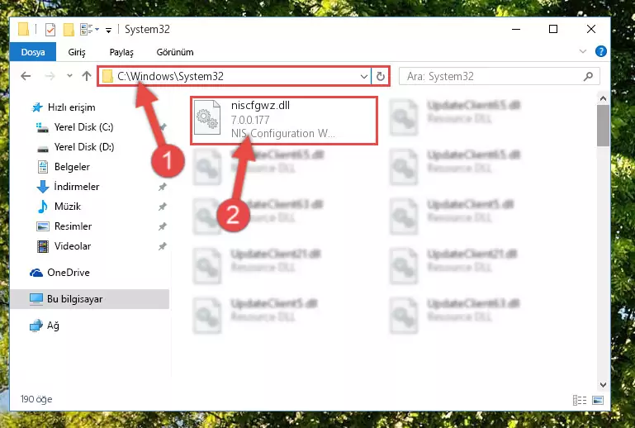
Task: Click the pin icon next to Videolar
Action: 163,246
